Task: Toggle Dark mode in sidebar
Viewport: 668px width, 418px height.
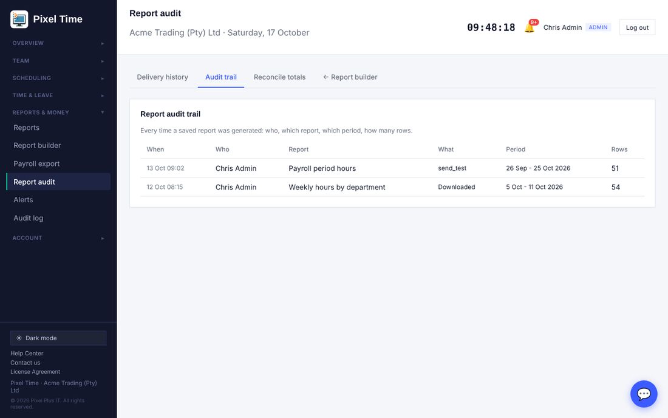Action: 58,338
